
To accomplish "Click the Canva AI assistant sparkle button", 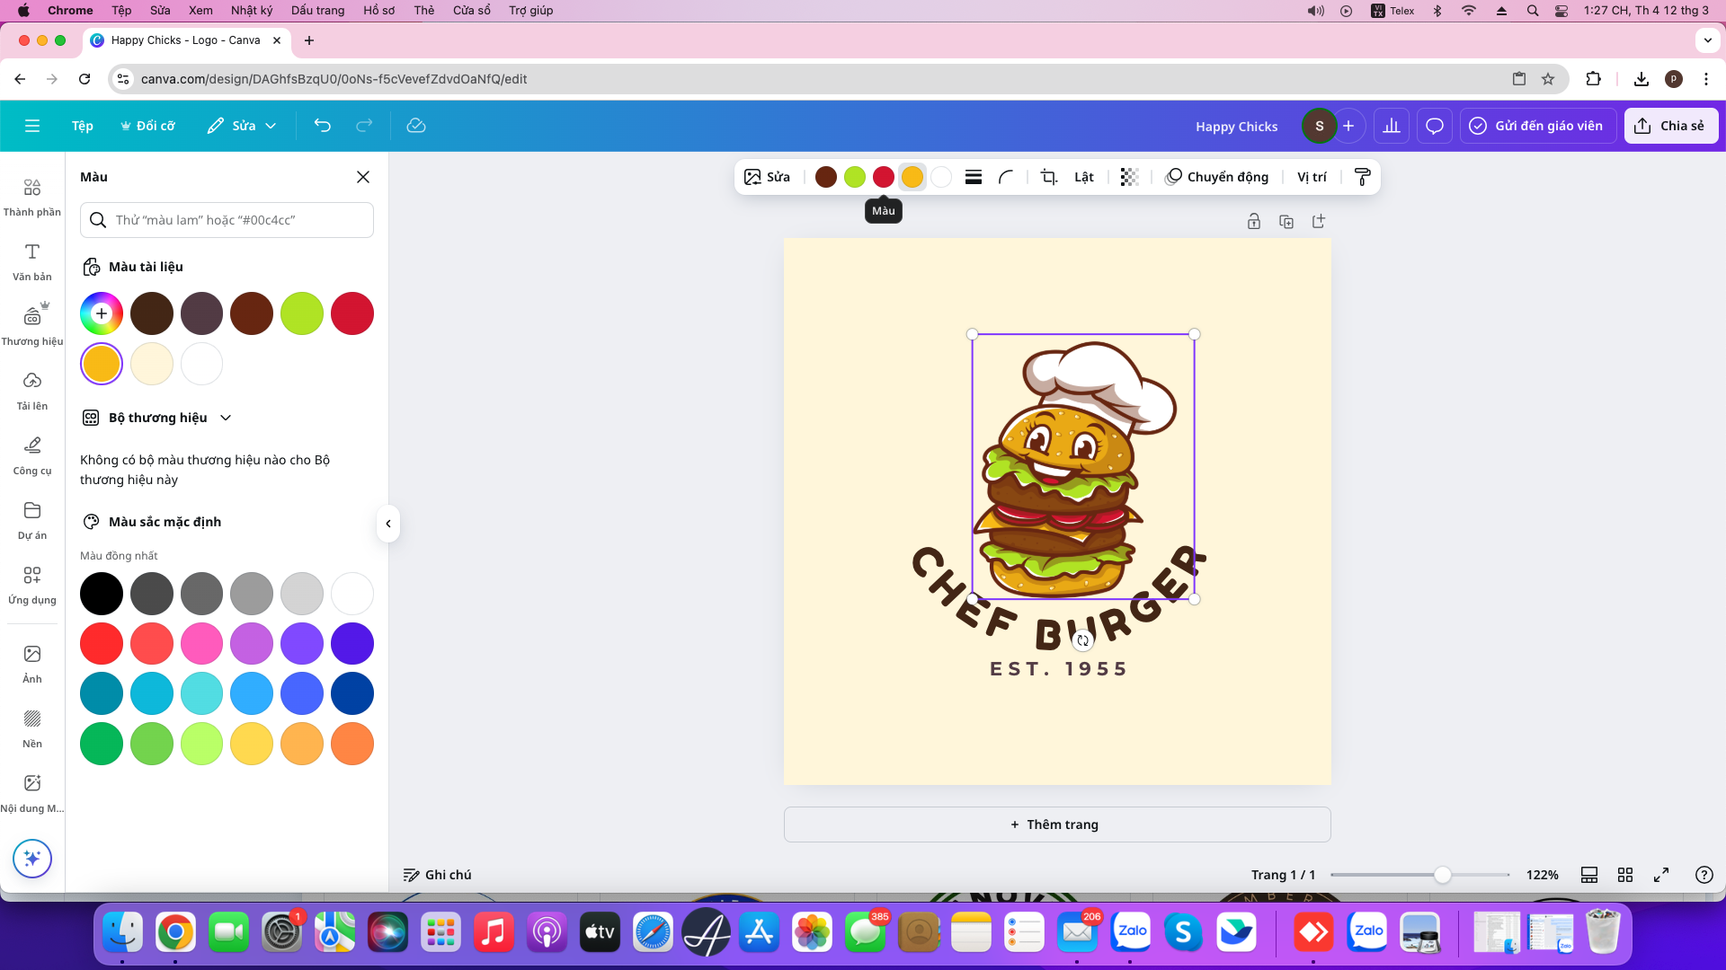I will (x=32, y=859).
